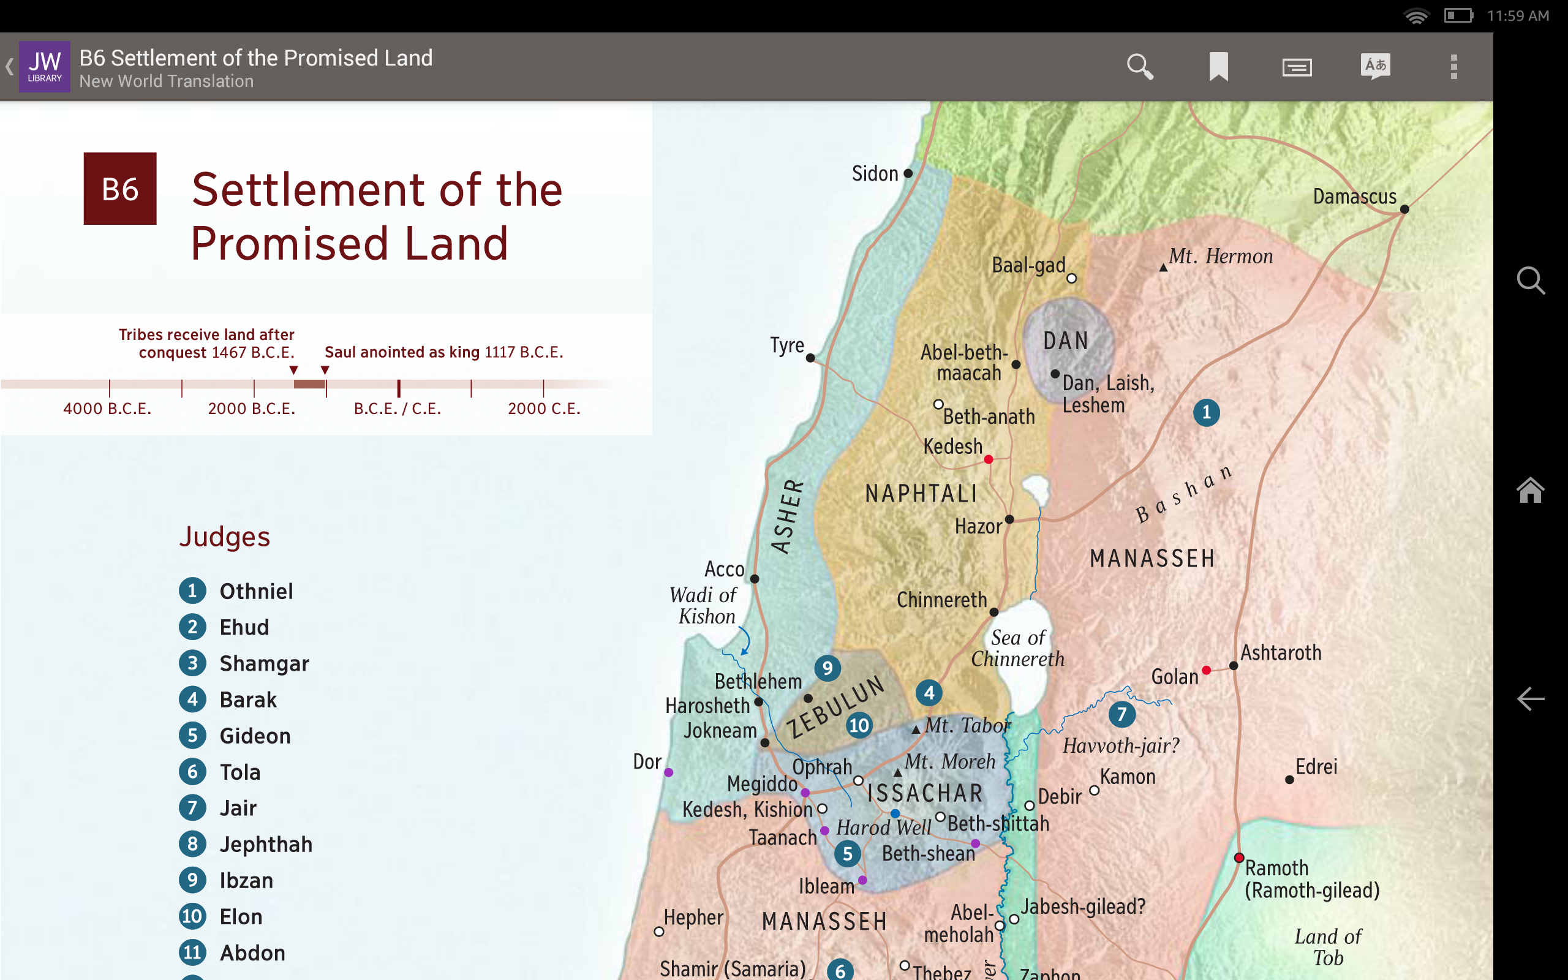Tap the Wi-Fi icon in the status bar
Screen dimensions: 1568x980
(1418, 16)
